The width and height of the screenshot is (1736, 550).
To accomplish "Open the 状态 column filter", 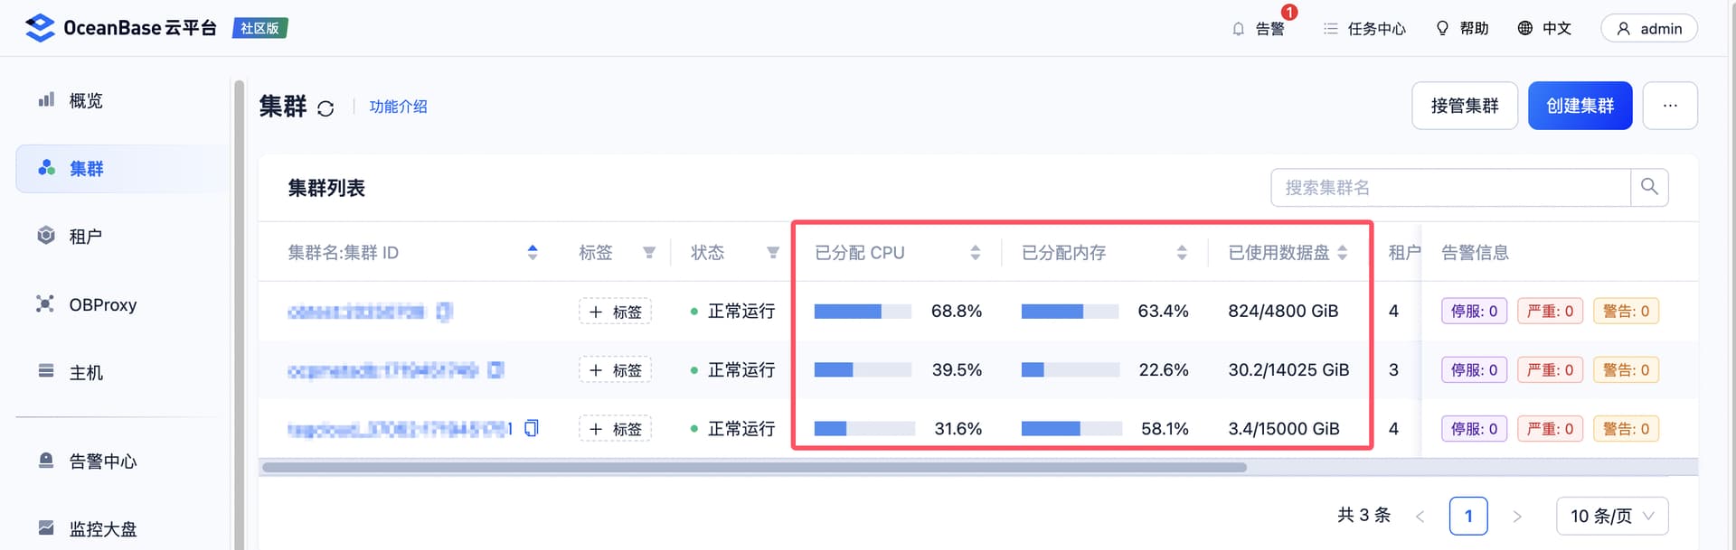I will 773,253.
